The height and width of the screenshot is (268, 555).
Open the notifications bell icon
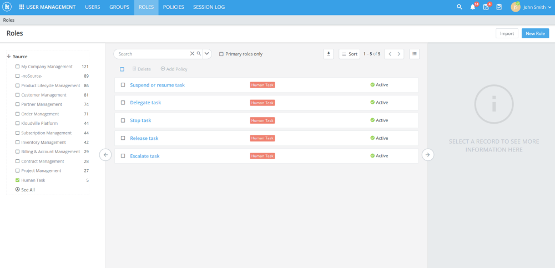tap(472, 7)
